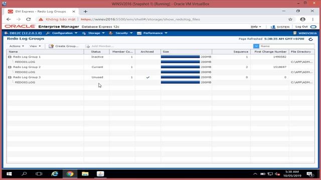Viewport: 321px width, 180px height.
Task: Go back in browser history
Action: 9,19
